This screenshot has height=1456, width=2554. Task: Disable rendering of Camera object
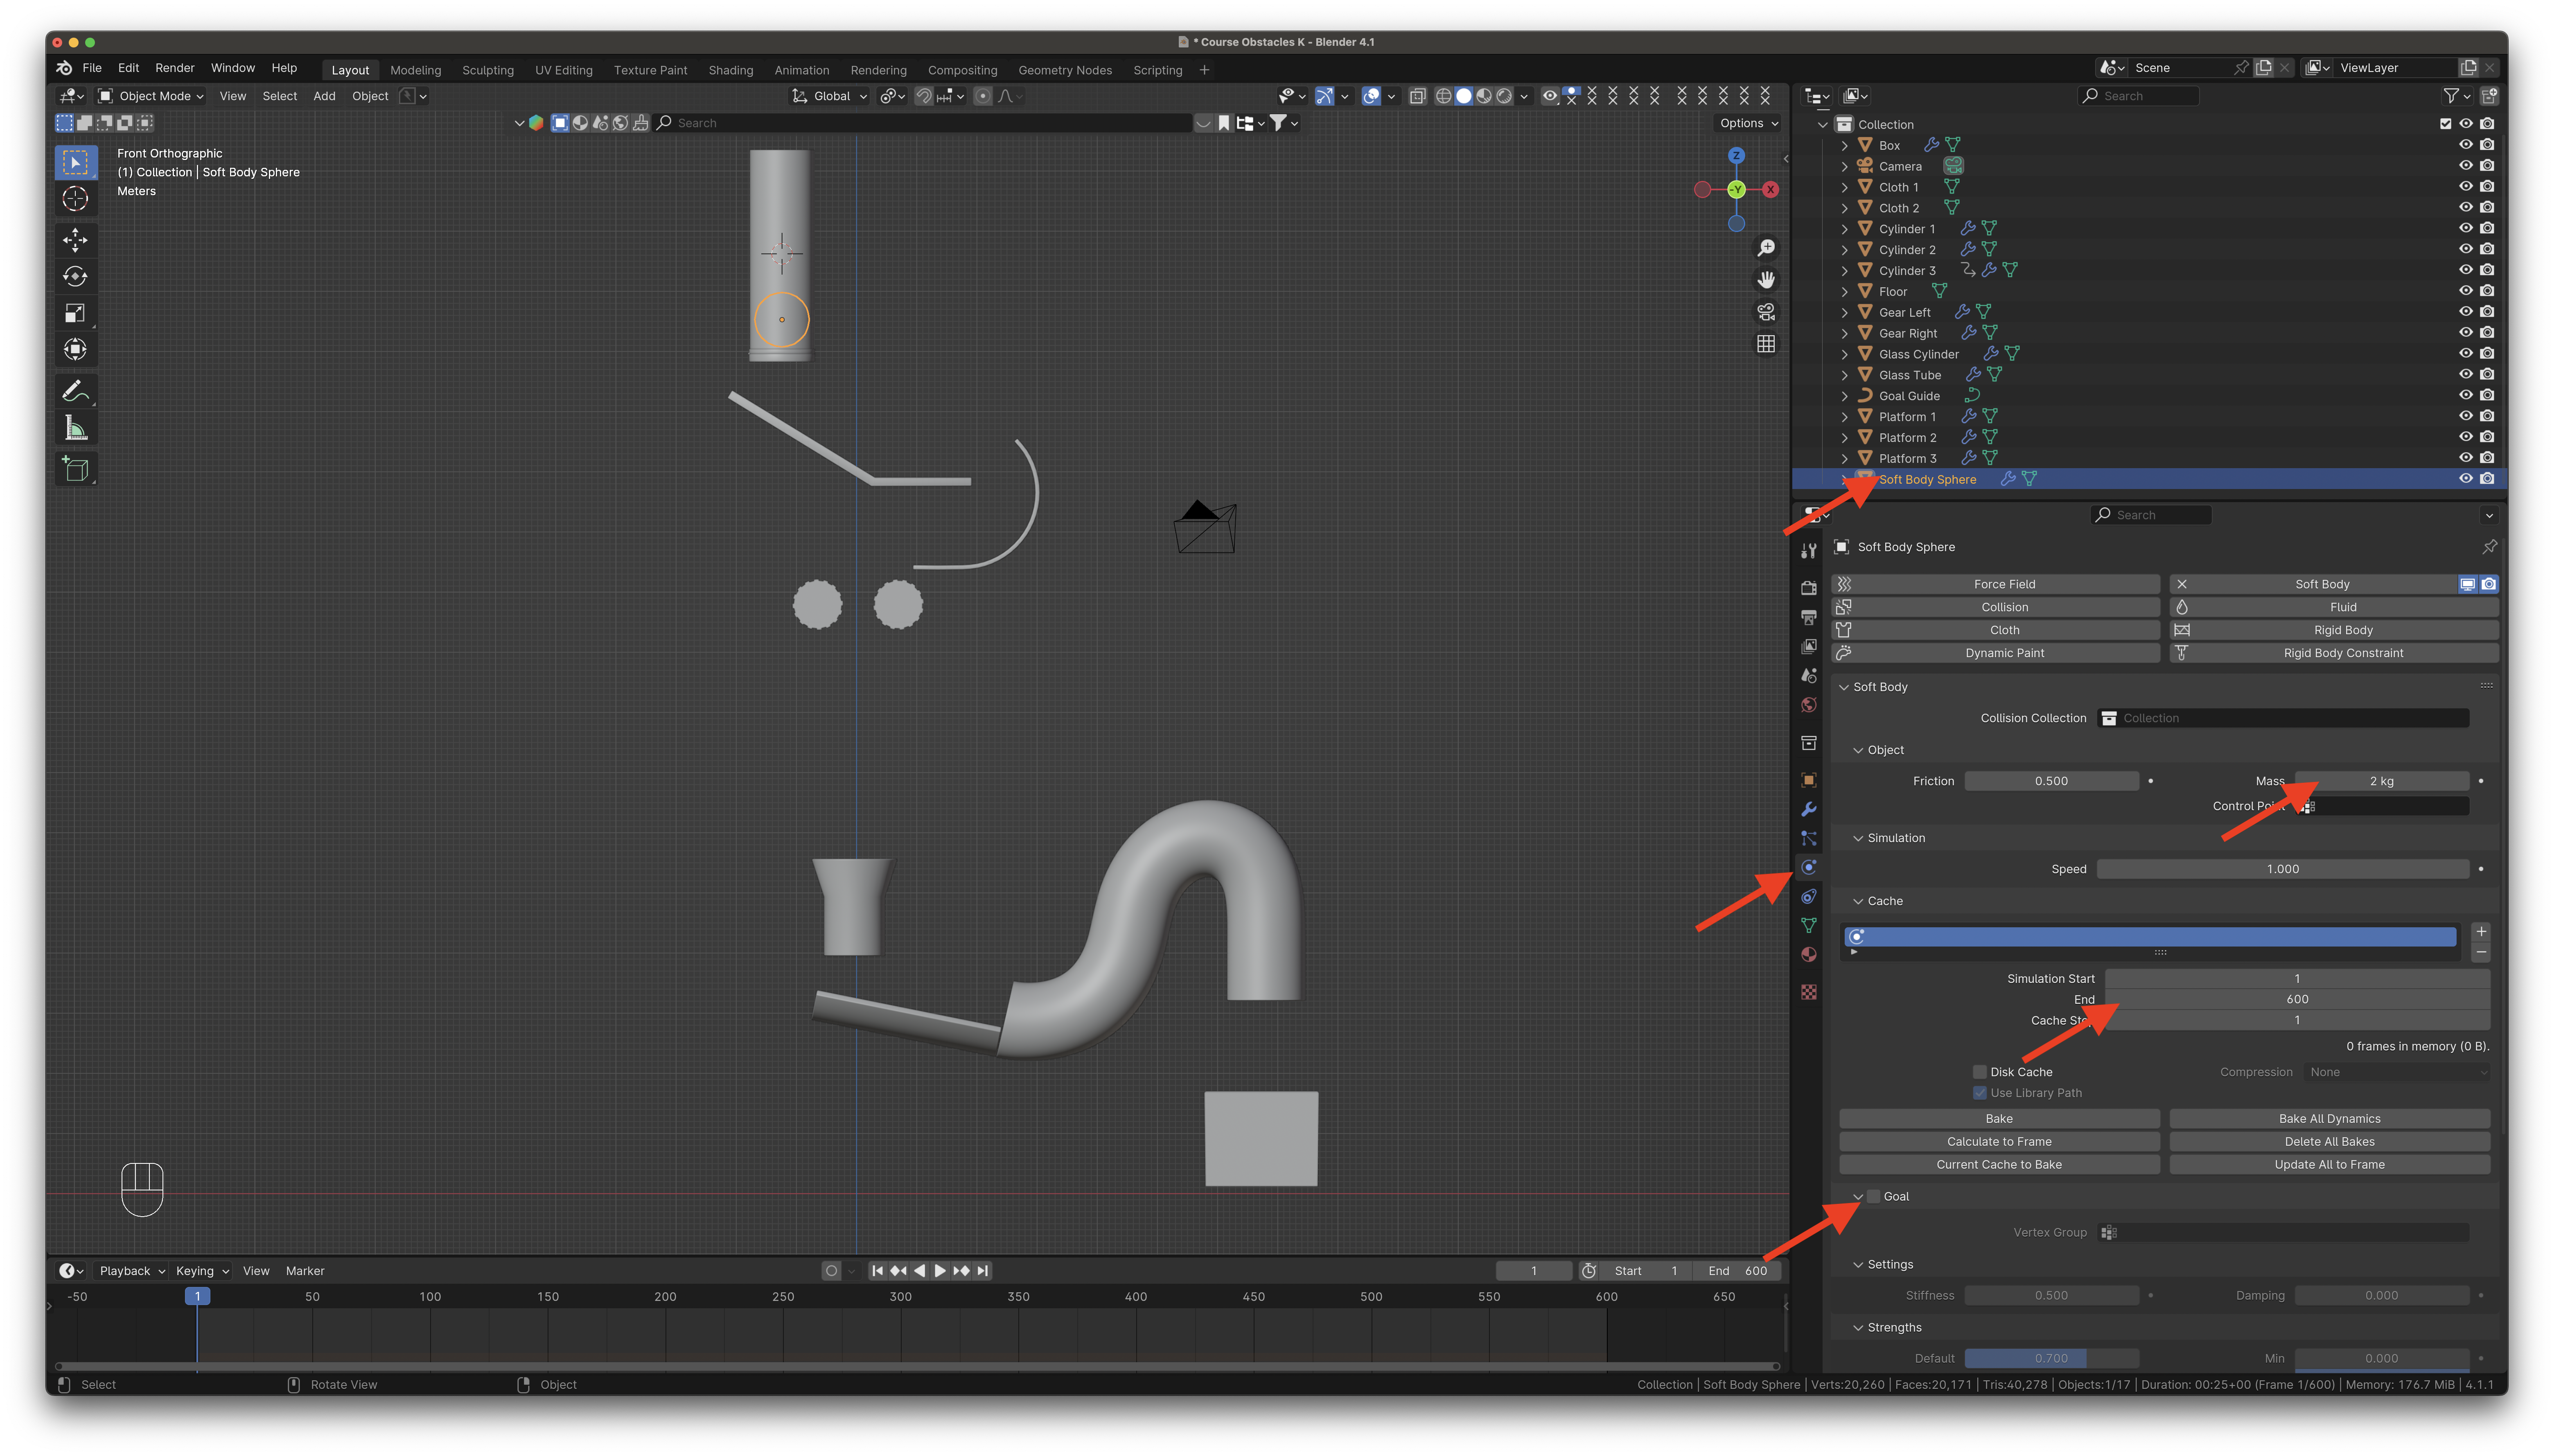point(2487,166)
